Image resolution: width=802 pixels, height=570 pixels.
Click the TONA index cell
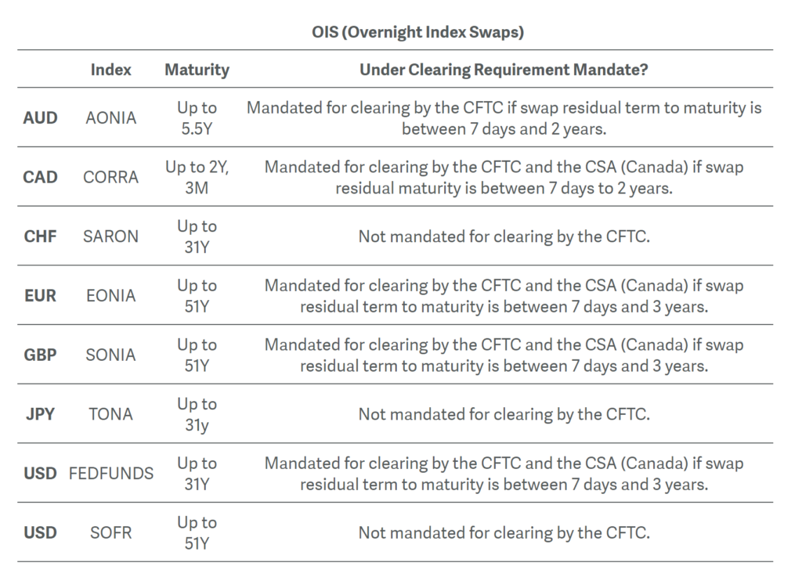(x=110, y=414)
